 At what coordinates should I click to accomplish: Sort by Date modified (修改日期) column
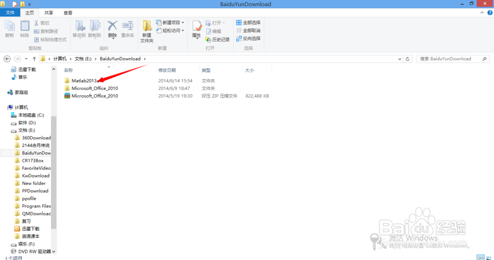[x=167, y=70]
